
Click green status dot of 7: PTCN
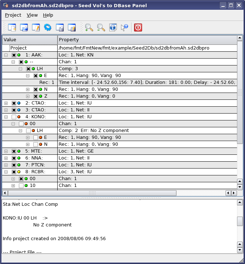pyautogui.click(x=19, y=165)
